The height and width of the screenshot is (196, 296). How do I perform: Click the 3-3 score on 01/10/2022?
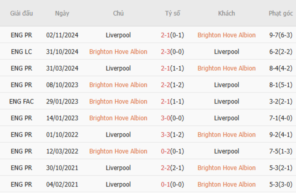(x=165, y=135)
